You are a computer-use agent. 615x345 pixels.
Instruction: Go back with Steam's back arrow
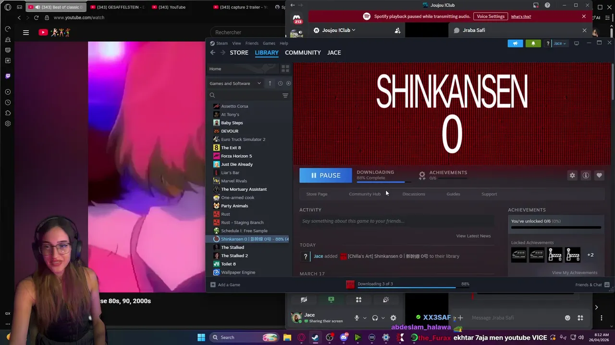(213, 53)
